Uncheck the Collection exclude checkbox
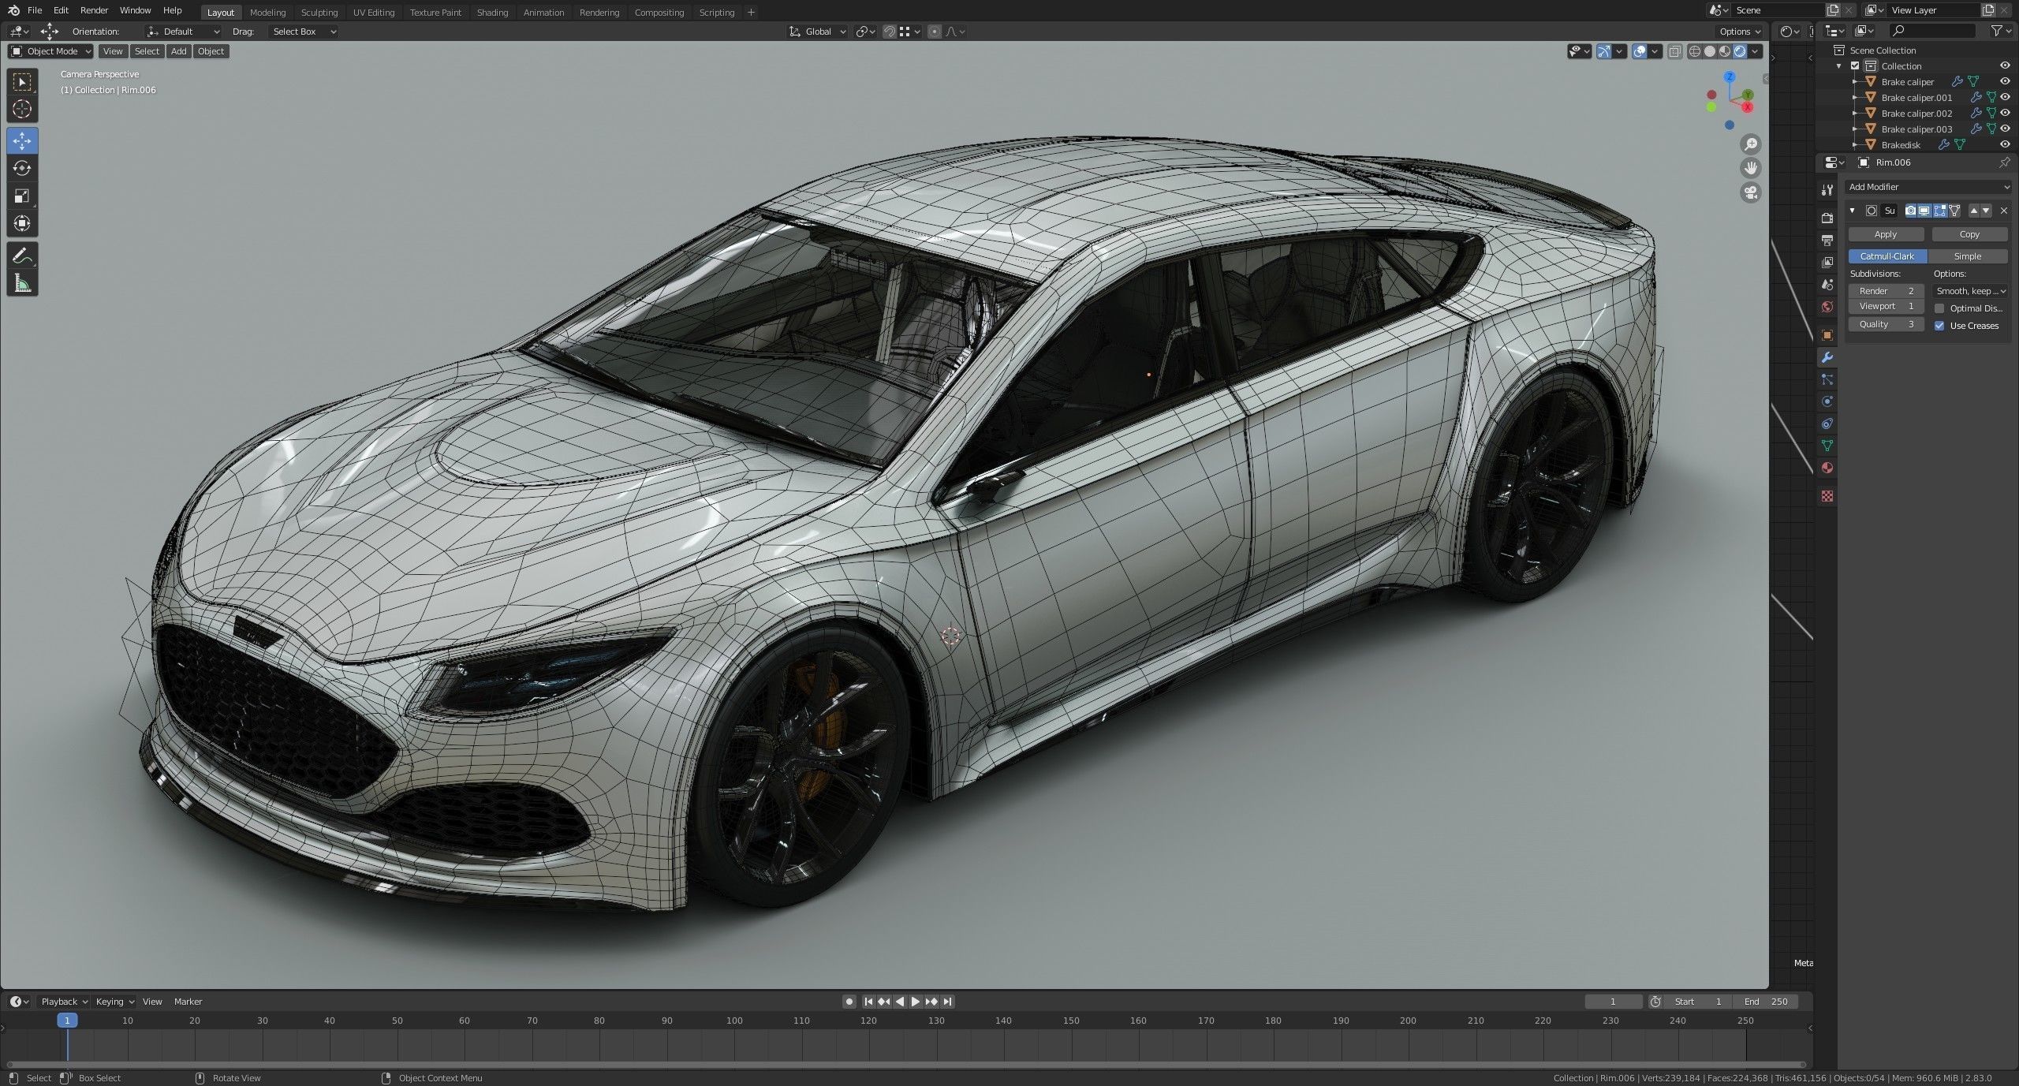Image resolution: width=2019 pixels, height=1086 pixels. pos(1855,66)
